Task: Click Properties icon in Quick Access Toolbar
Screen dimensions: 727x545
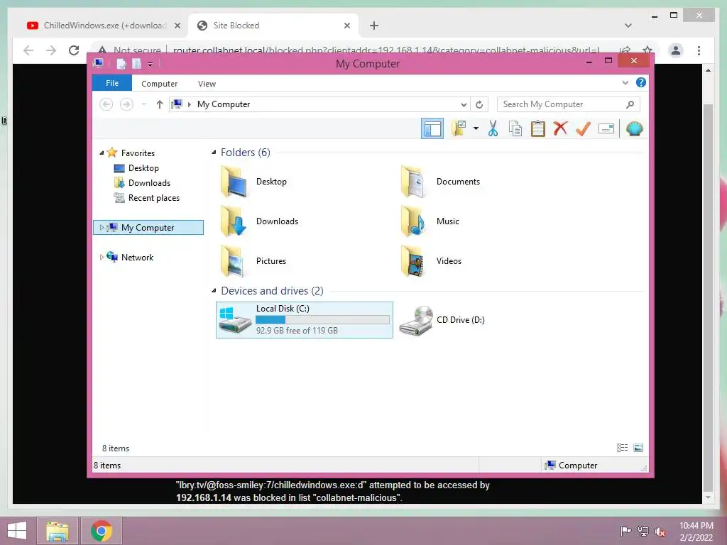Action: click(x=121, y=64)
